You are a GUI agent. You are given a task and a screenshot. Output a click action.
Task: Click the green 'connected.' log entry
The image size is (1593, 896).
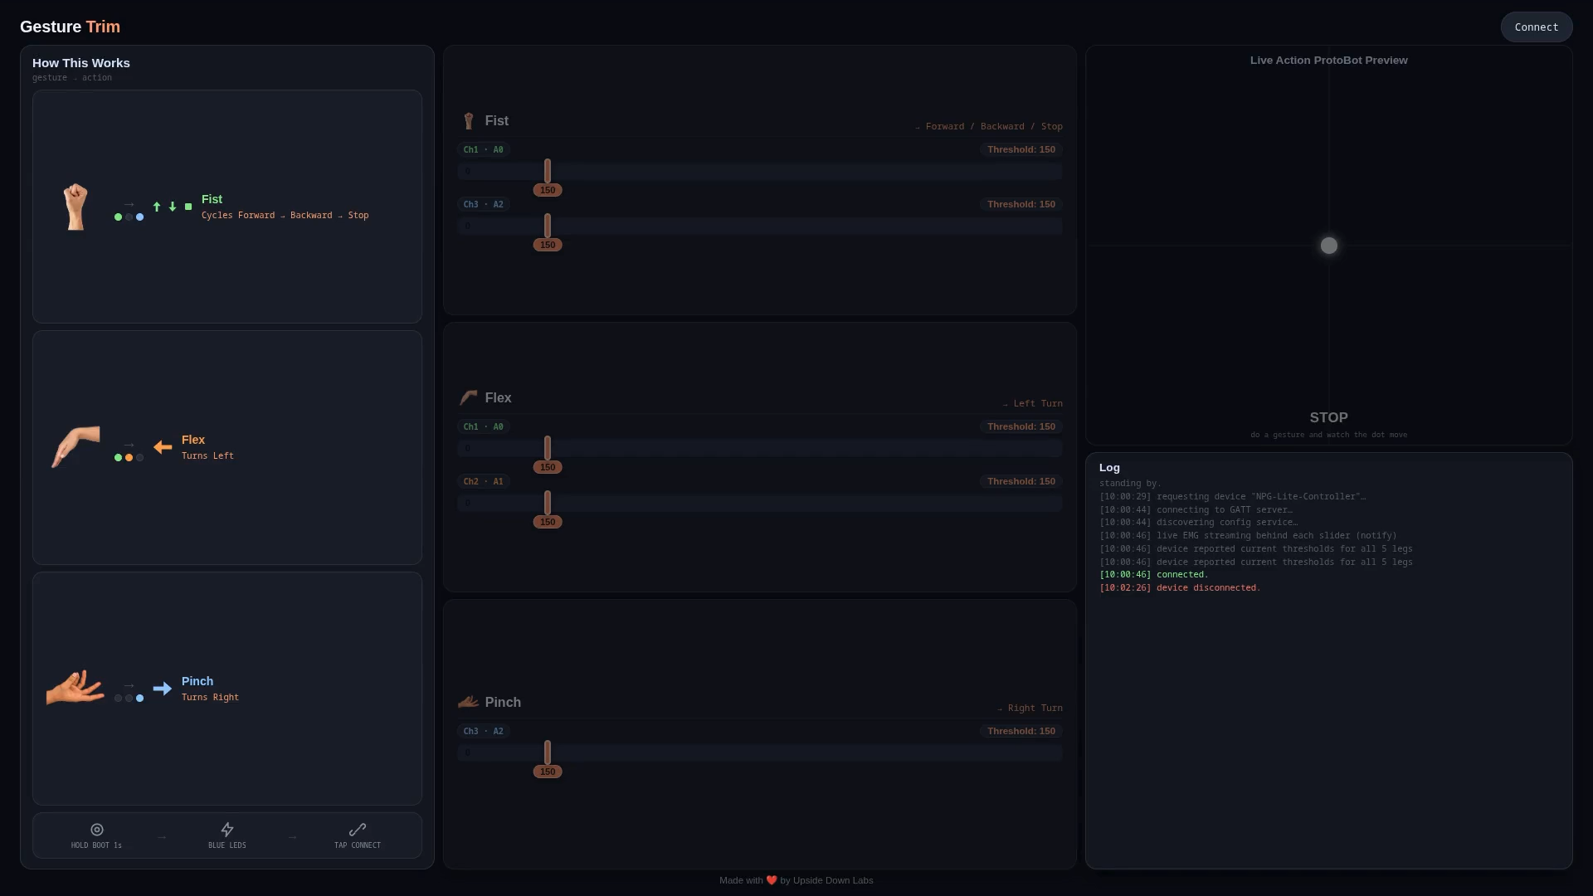point(1154,574)
